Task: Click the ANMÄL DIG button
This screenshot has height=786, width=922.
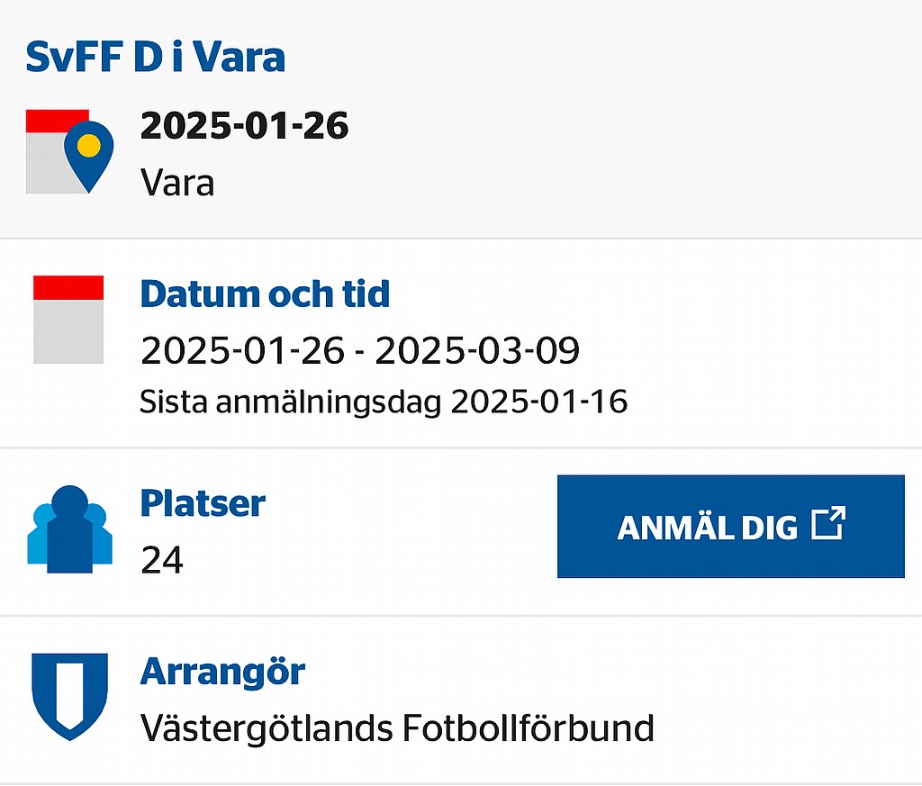Action: click(x=731, y=526)
